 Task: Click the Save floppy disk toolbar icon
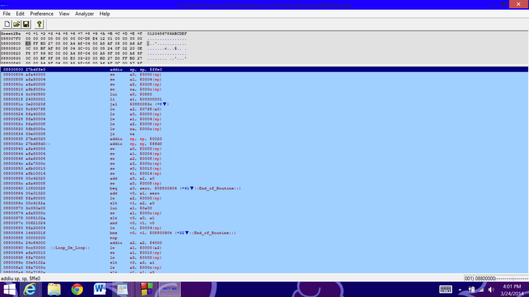[x=26, y=24]
